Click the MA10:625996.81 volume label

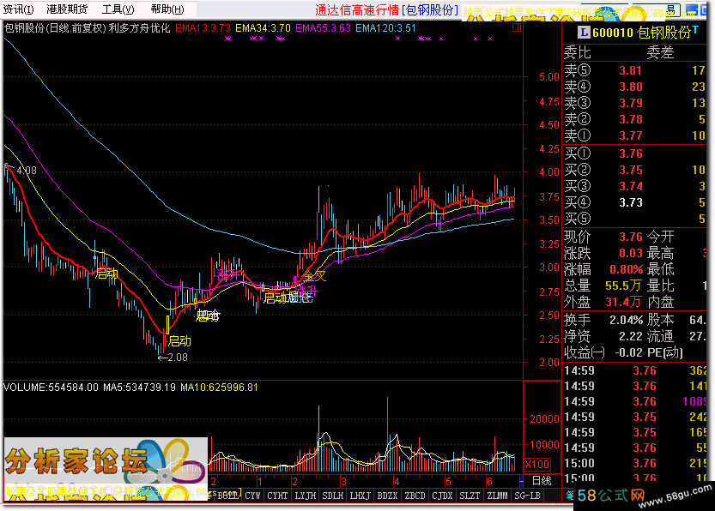(220, 388)
